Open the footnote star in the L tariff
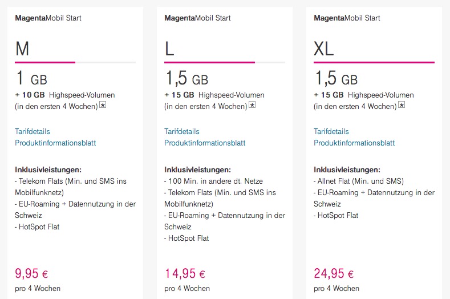 [252, 105]
